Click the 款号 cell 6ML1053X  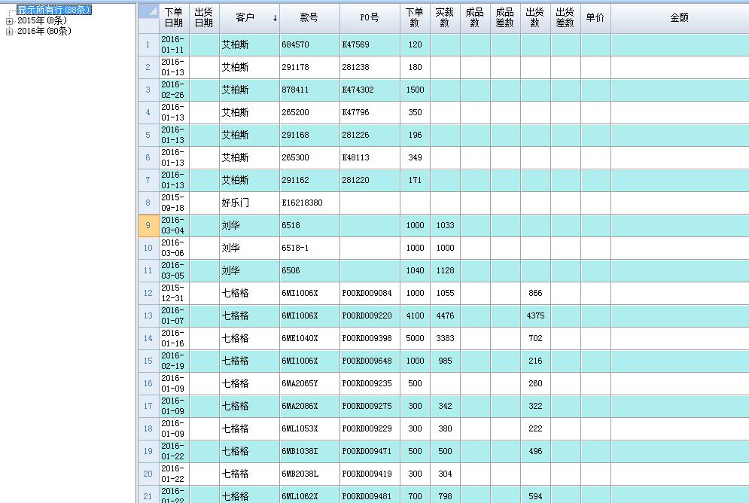pos(309,429)
